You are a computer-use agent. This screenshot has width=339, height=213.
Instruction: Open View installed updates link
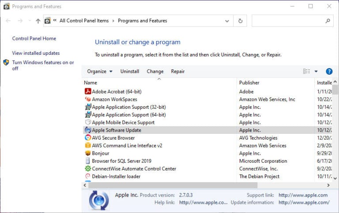point(36,53)
